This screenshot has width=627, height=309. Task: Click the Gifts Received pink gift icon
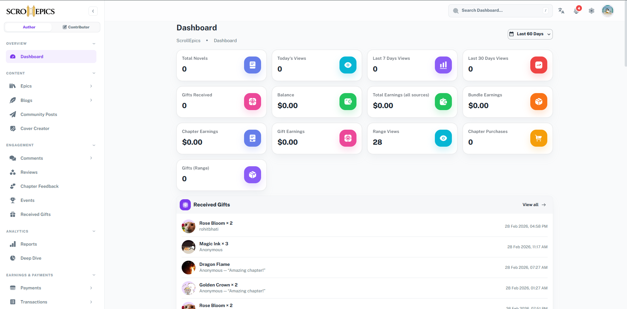click(x=253, y=102)
